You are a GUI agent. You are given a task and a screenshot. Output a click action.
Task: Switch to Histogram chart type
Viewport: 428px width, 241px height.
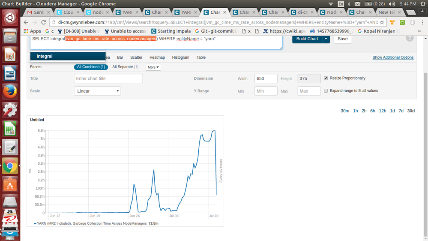[x=180, y=57]
